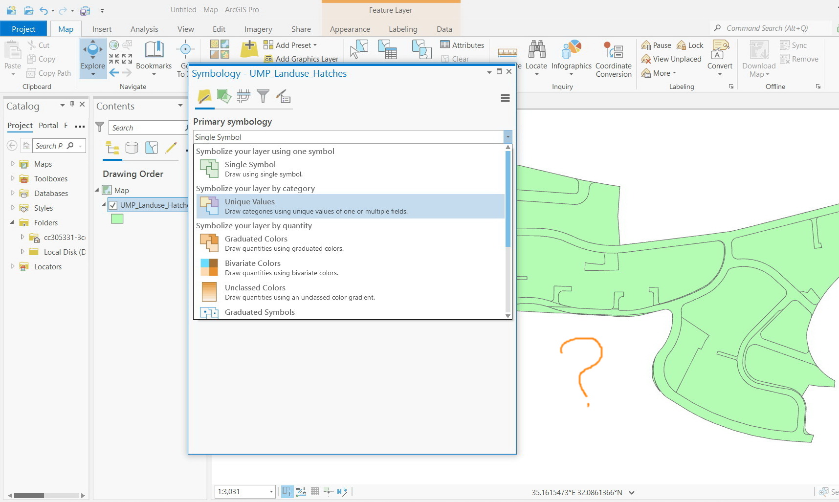Switch to Vary symbology by attribute tab
Viewport: 839px width, 502px height.
pos(224,96)
